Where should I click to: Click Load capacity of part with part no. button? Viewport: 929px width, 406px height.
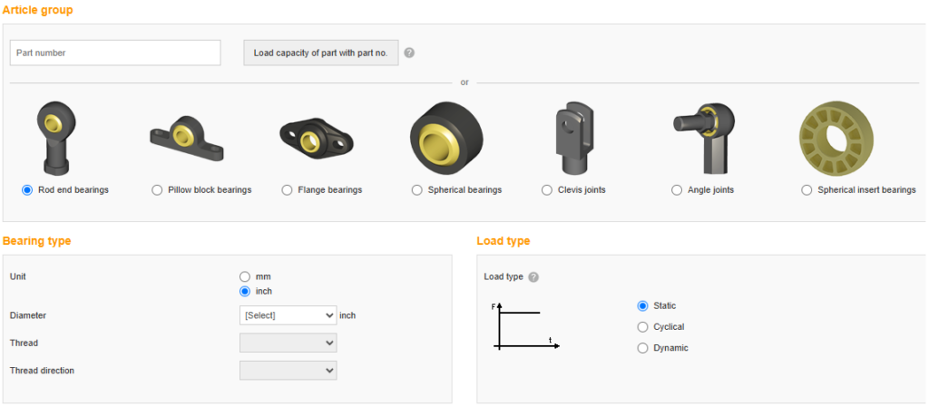[321, 53]
